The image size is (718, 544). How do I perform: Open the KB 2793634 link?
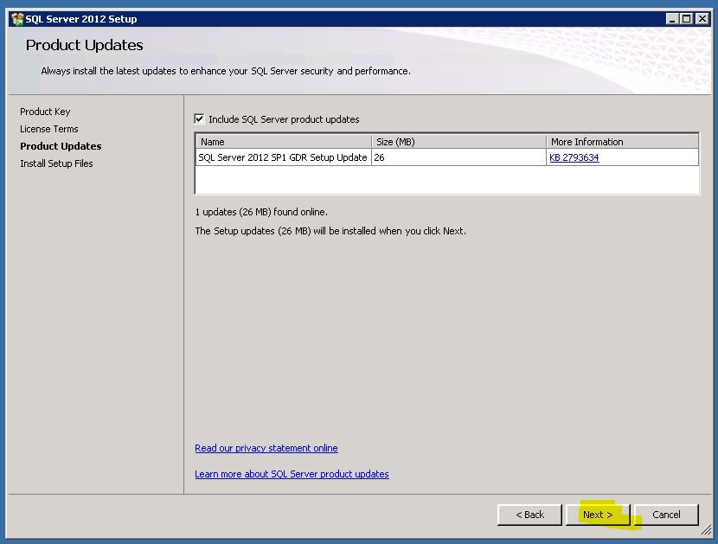pyautogui.click(x=574, y=157)
